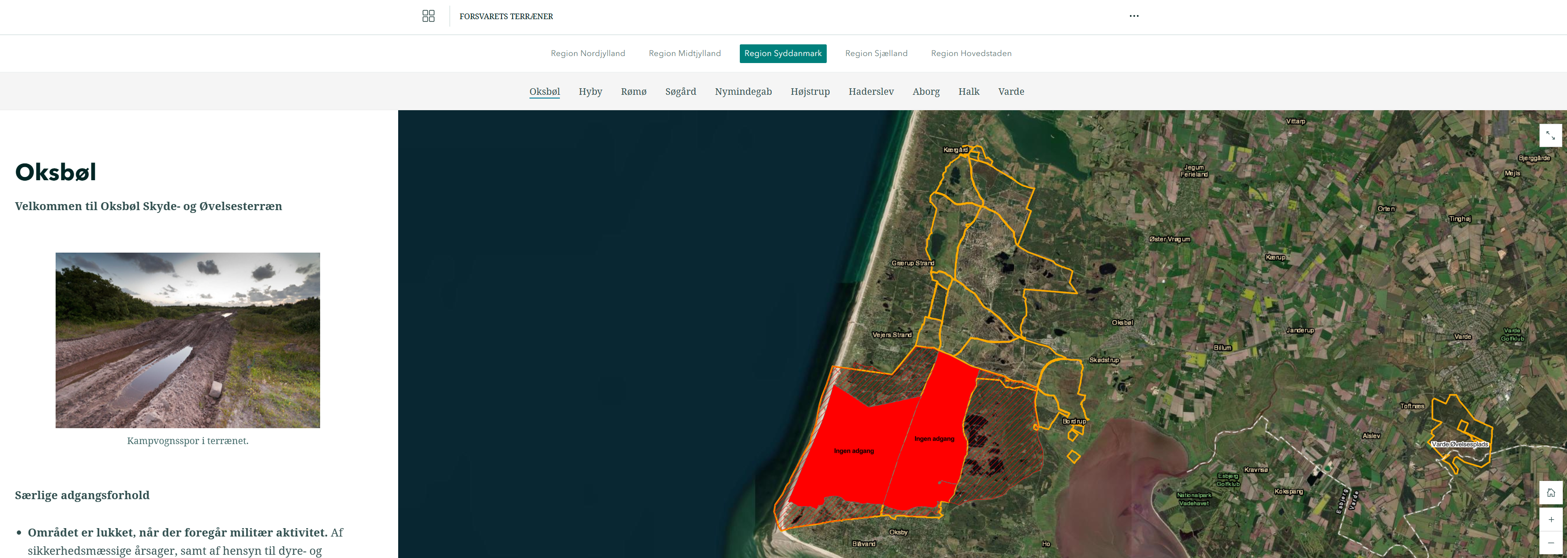Click the tank tracks terrain photo
This screenshot has height=558, width=1567.
tap(187, 340)
